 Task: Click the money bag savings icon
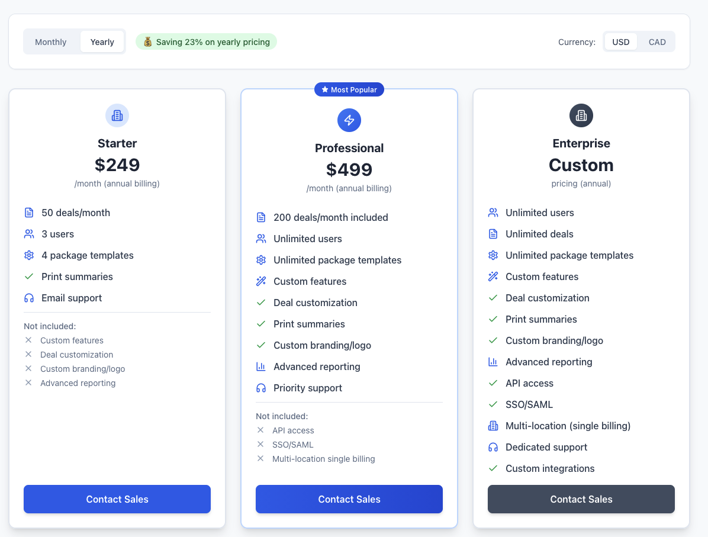(x=147, y=41)
